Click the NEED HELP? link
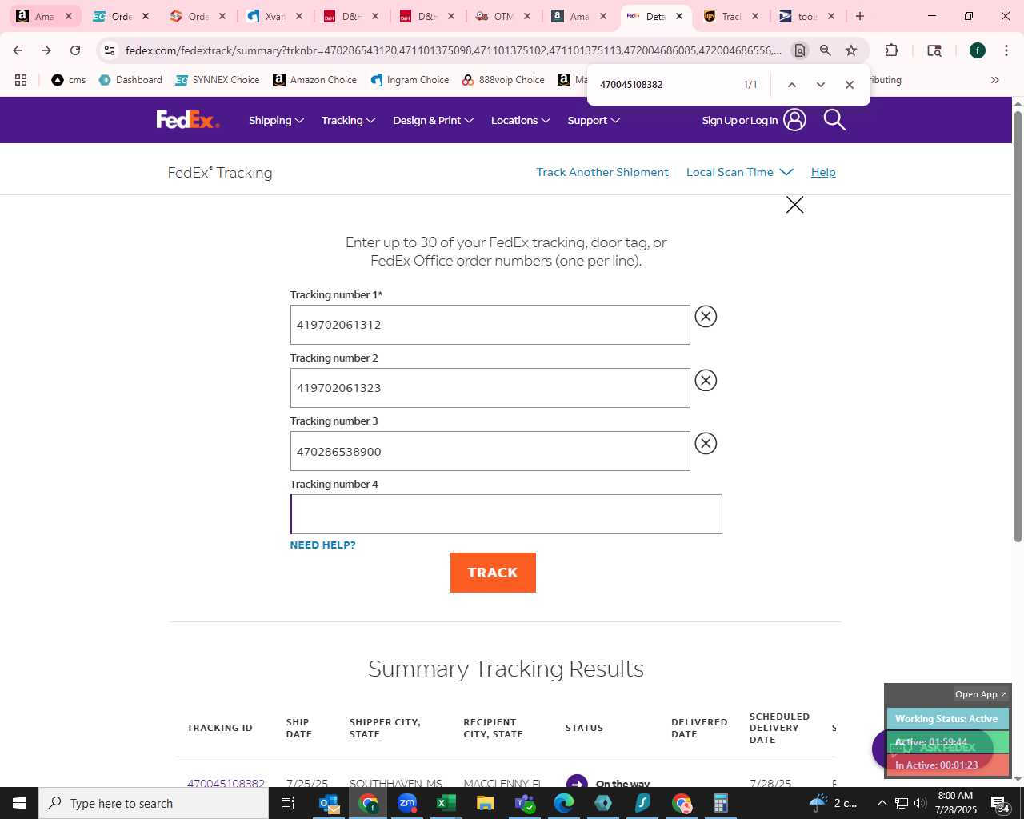1024x819 pixels. (x=322, y=545)
